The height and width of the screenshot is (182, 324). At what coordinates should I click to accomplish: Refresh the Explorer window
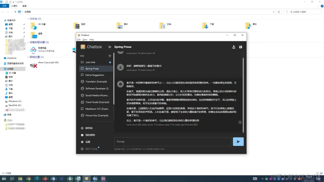279,12
